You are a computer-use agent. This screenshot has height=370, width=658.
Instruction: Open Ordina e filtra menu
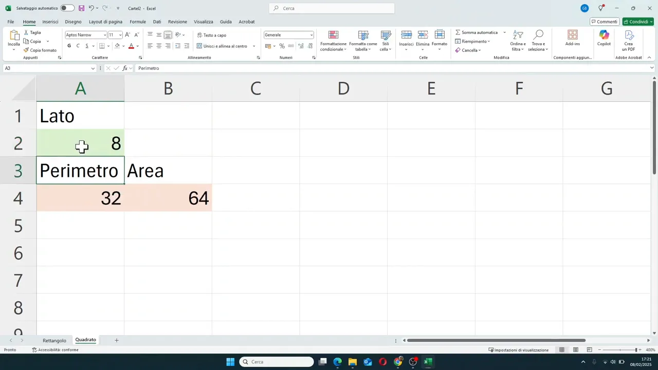[x=518, y=41]
